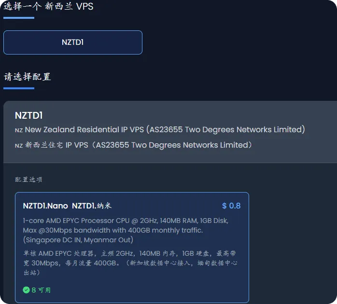The height and width of the screenshot is (304, 337).
Task: Click 'New Zealand Residential IP VPS' description line
Action: click(160, 129)
